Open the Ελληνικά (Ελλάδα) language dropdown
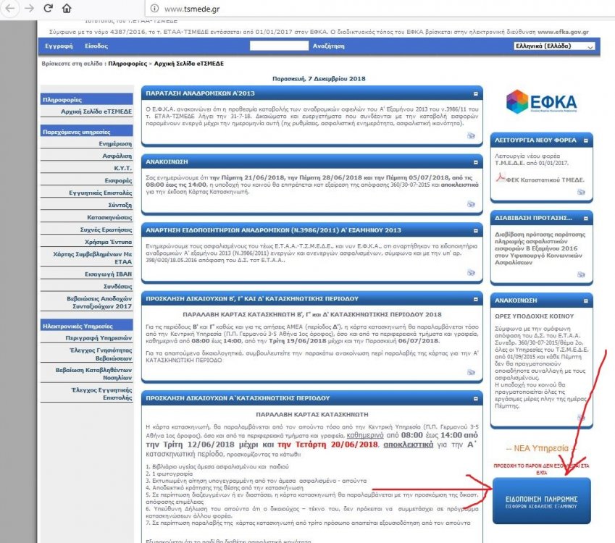Screen dimensions: 615x543 (553, 46)
